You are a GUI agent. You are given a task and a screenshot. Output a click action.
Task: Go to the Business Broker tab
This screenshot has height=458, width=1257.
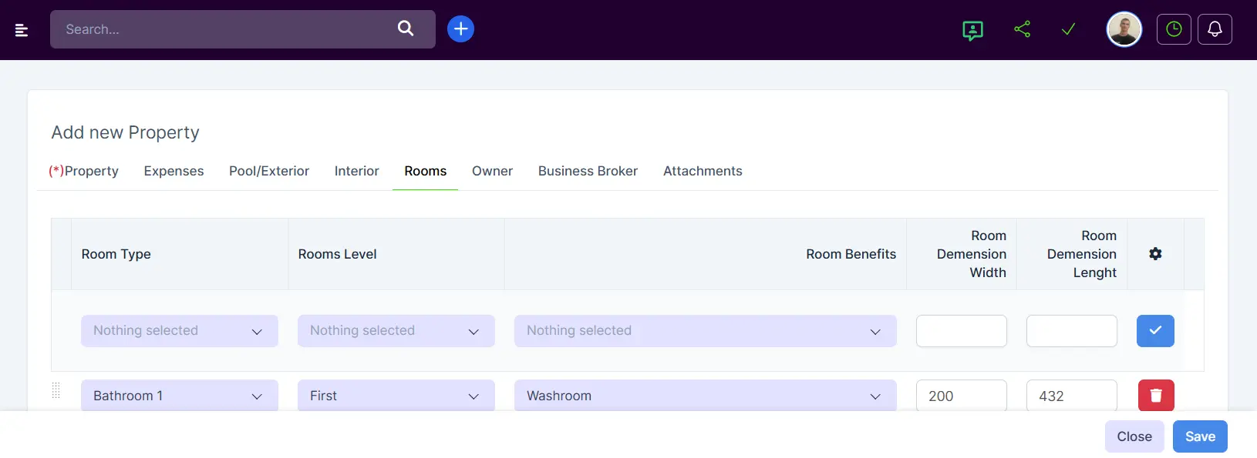[588, 171]
